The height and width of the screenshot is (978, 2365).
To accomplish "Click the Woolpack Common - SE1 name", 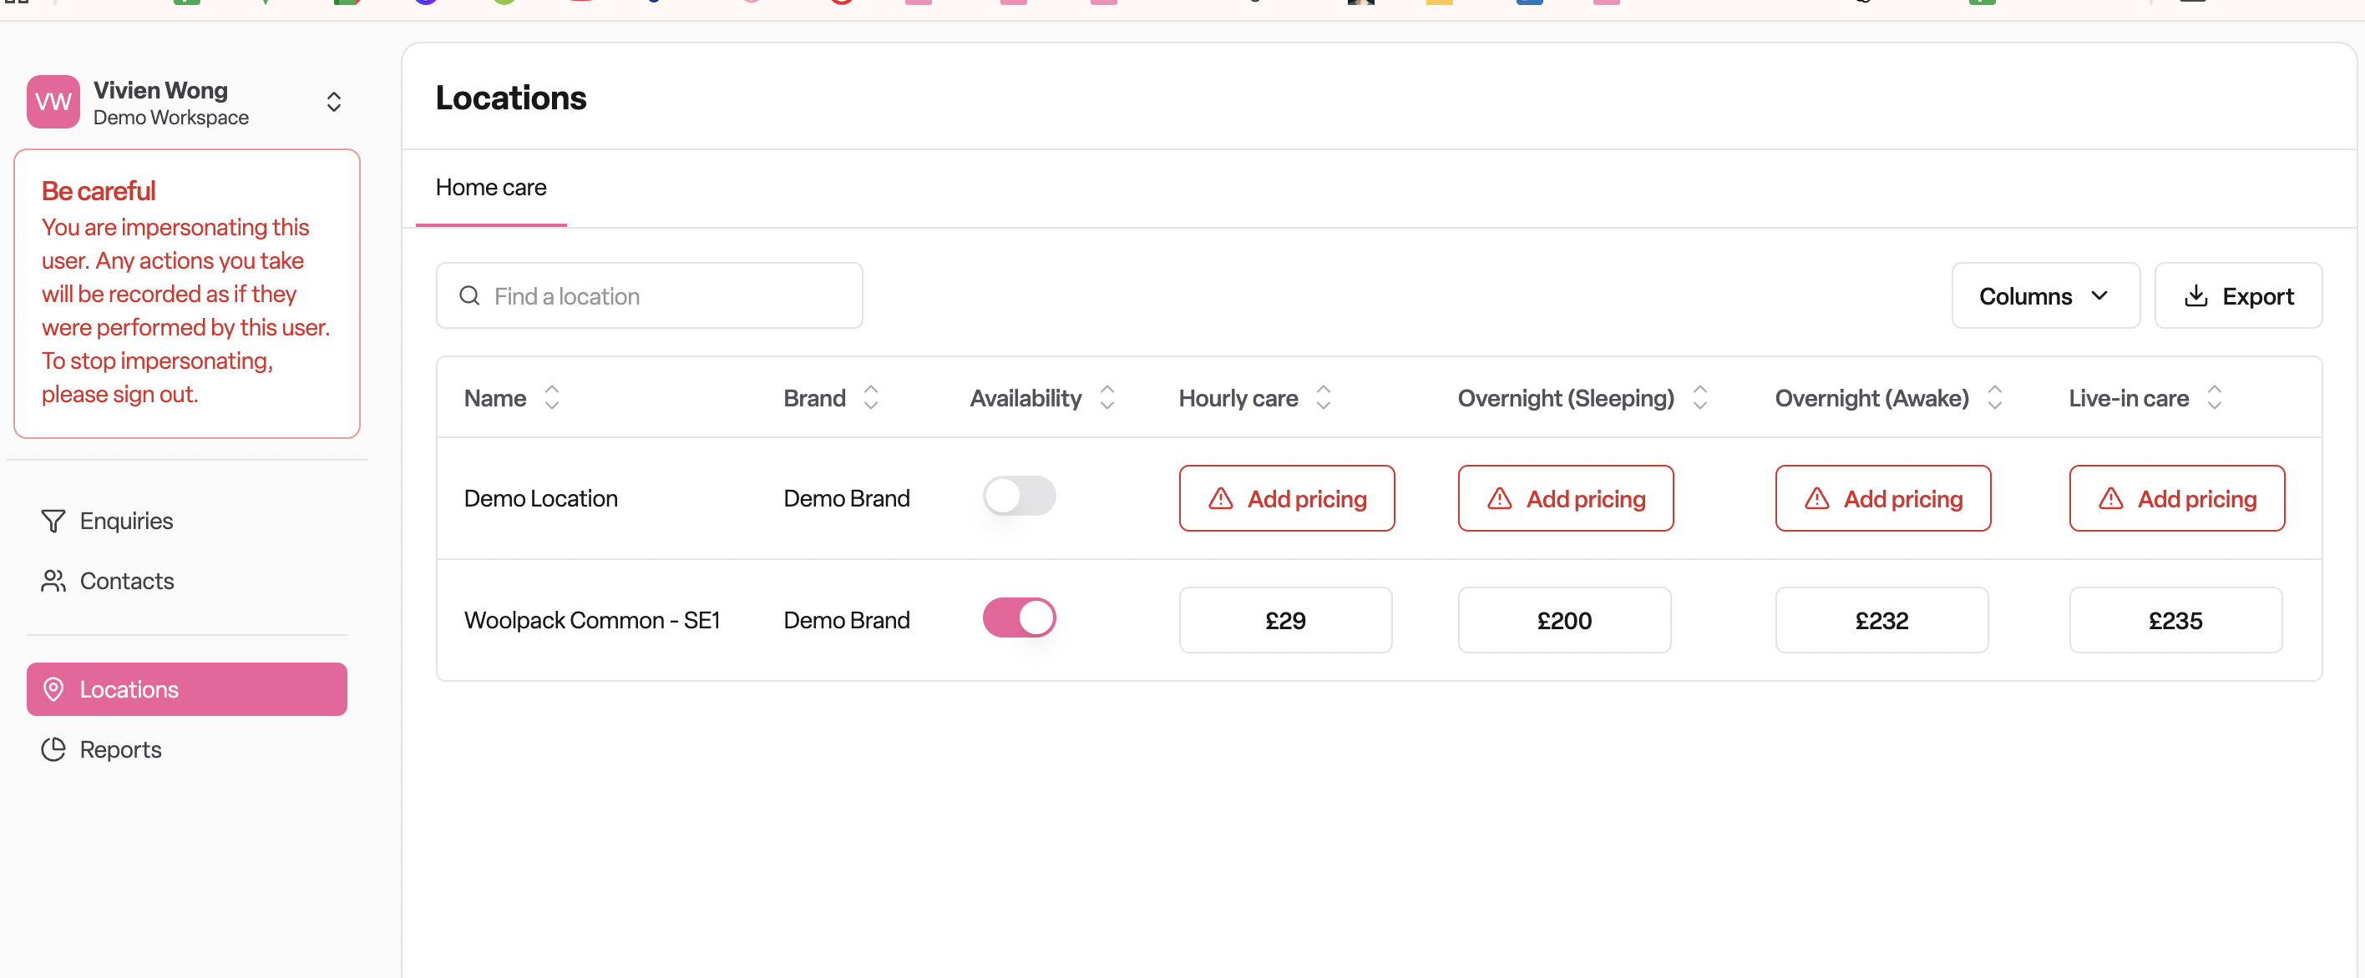I will click(x=592, y=620).
